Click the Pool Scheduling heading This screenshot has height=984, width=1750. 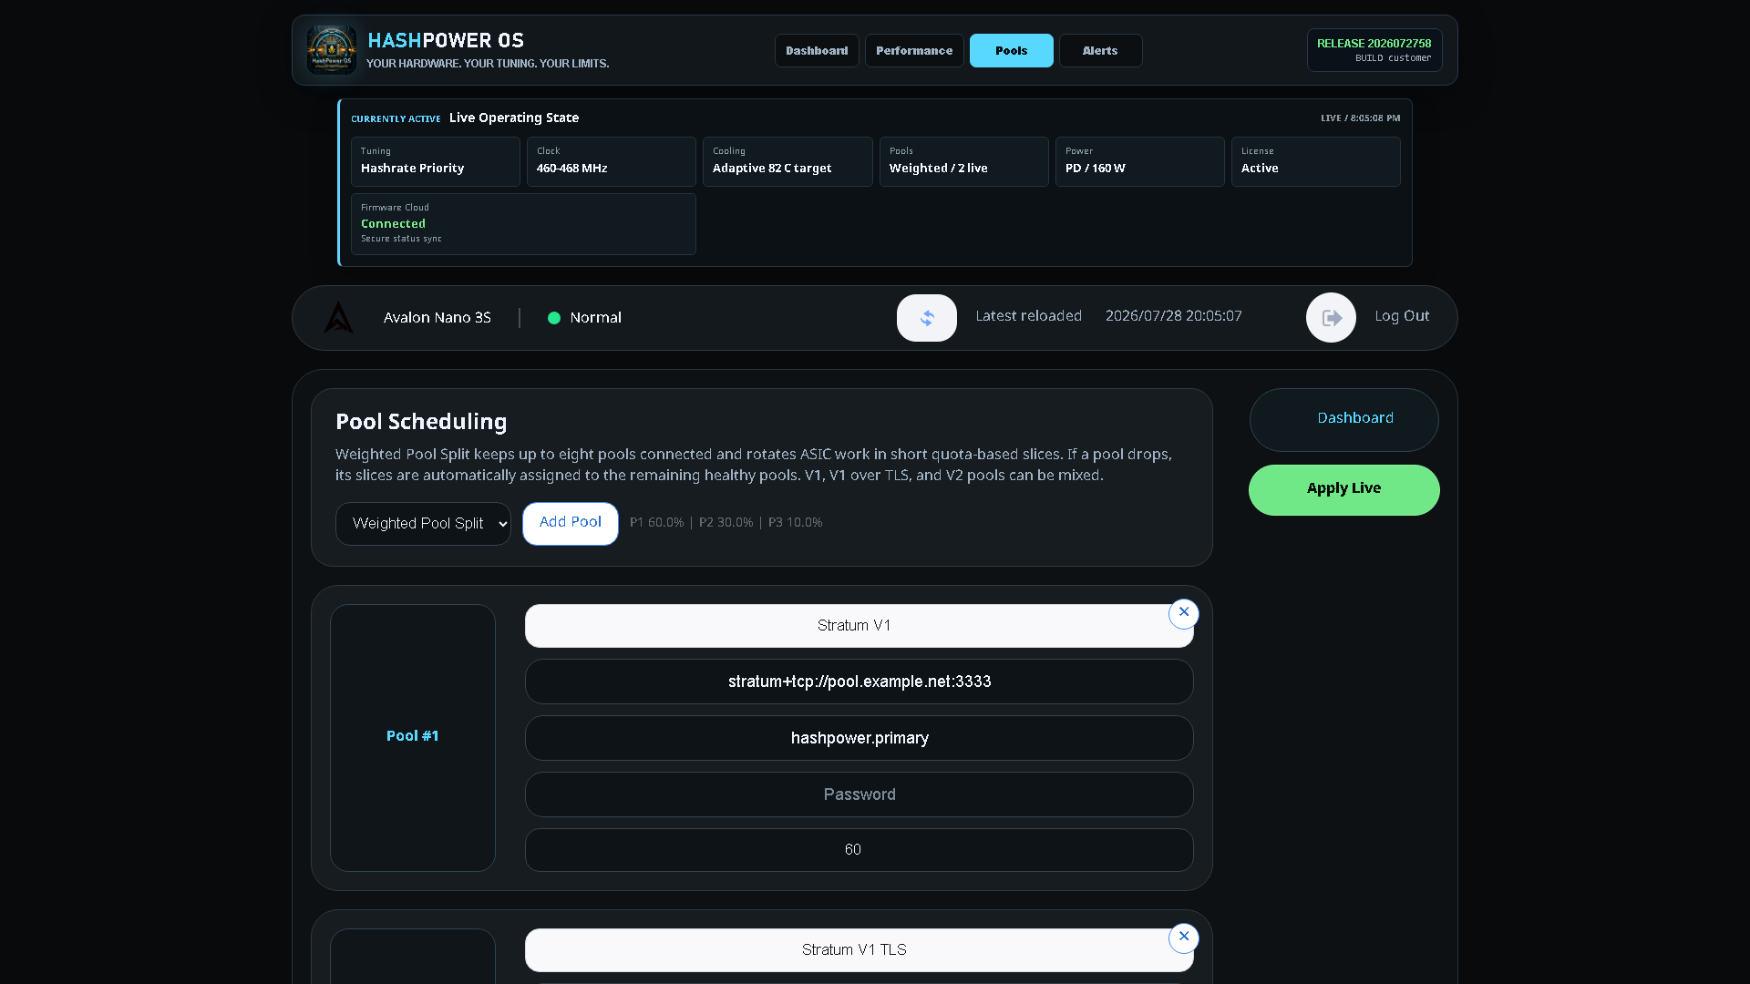[x=421, y=422]
